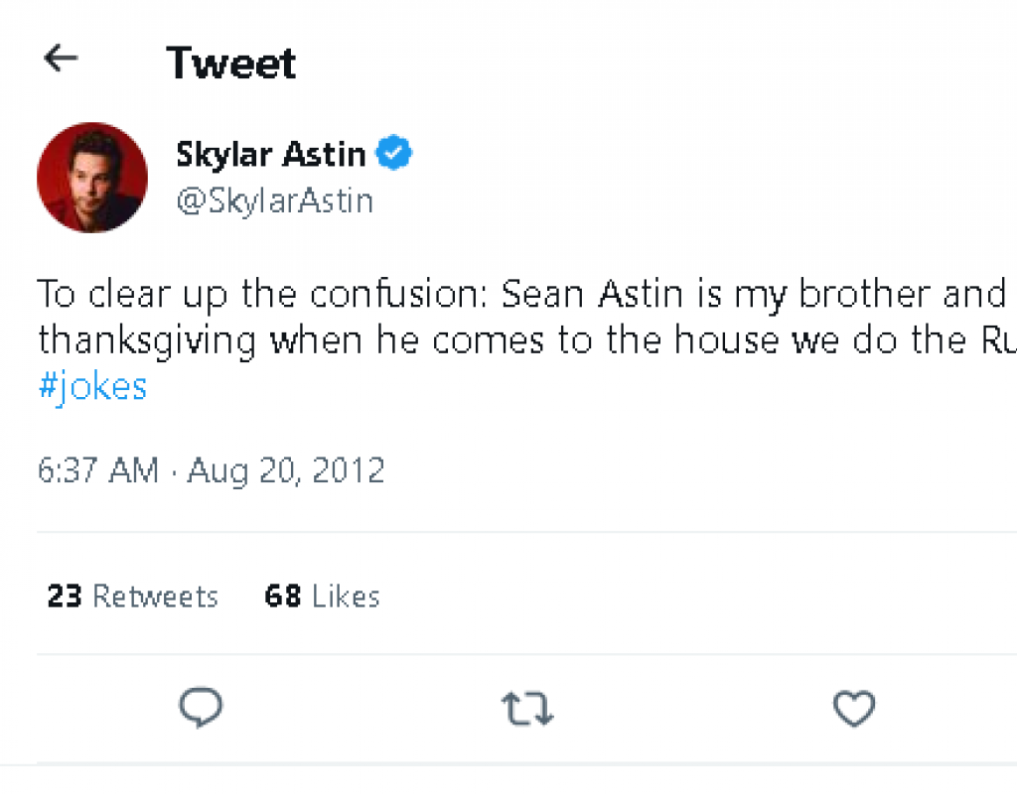This screenshot has height=794, width=1017.
Task: Like the tweet with the heart icon
Action: coord(853,709)
